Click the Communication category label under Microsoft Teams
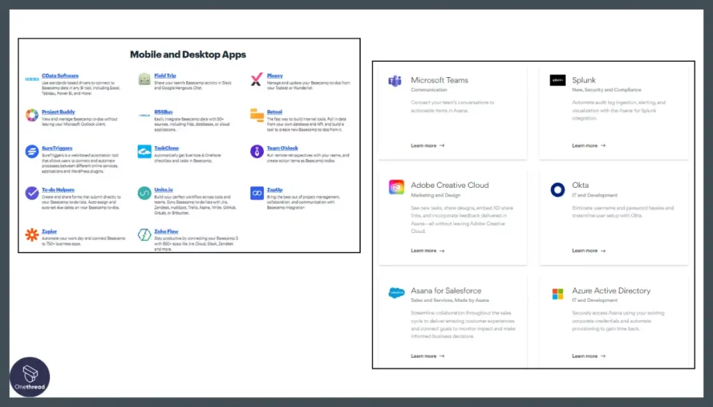The height and width of the screenshot is (407, 713). (x=429, y=90)
